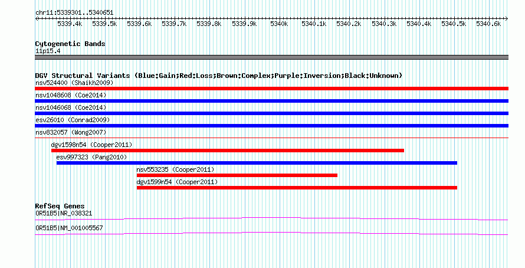Viewport: 525px width, 268px height.
Task: Select the dgv1599n54 (Cooper2011) red bar
Action: (x=297, y=188)
